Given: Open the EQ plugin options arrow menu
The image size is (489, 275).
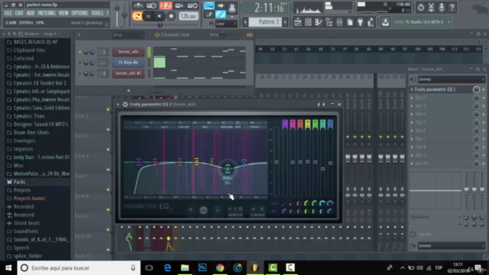Looking at the screenshot, I should click(x=118, y=105).
